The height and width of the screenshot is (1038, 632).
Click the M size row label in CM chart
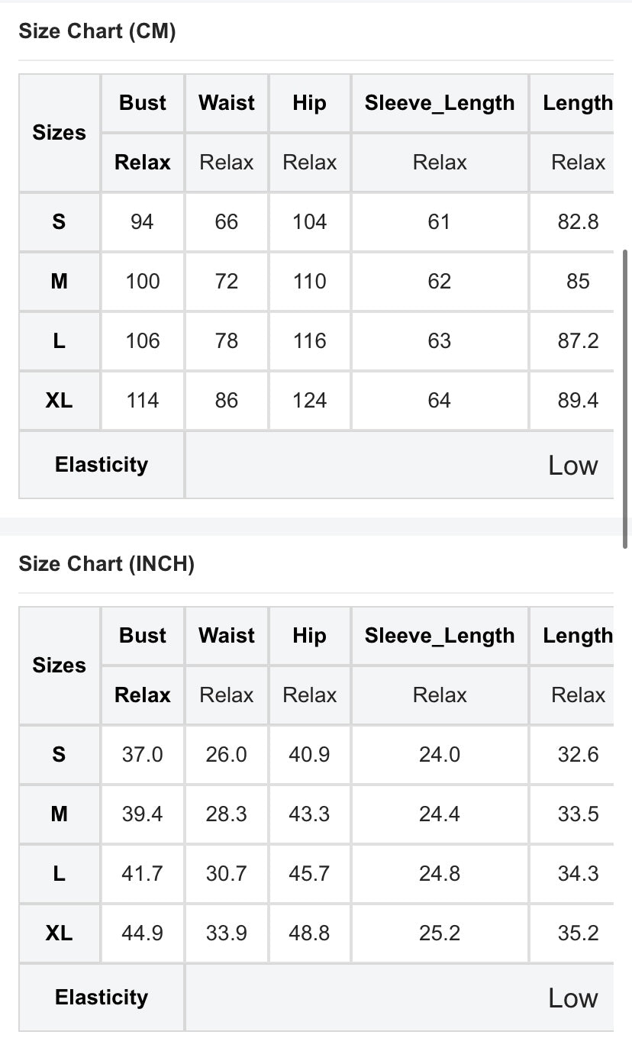pyautogui.click(x=60, y=282)
